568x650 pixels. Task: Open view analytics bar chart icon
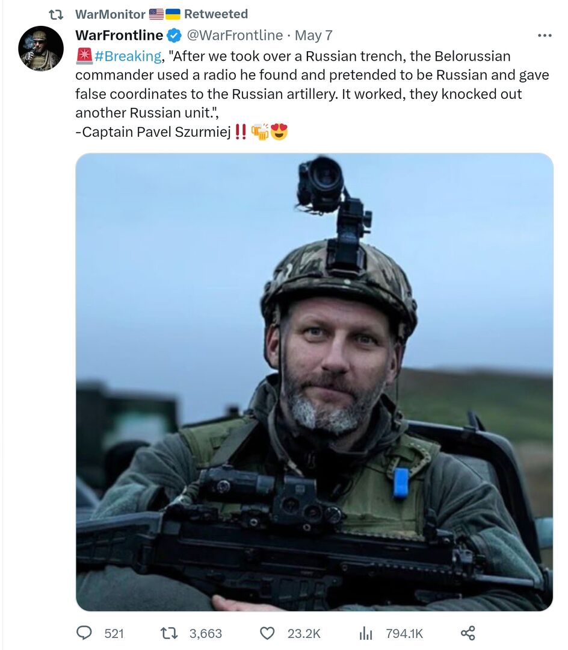point(365,633)
